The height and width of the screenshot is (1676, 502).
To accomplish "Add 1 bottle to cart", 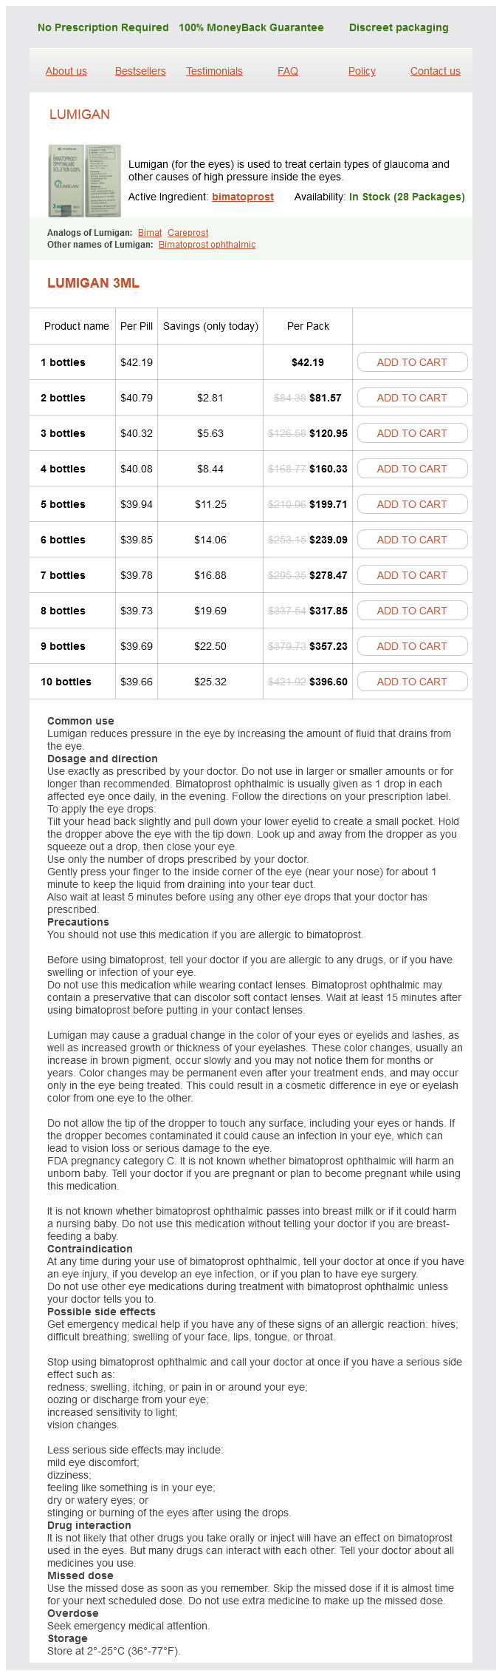I will point(412,362).
